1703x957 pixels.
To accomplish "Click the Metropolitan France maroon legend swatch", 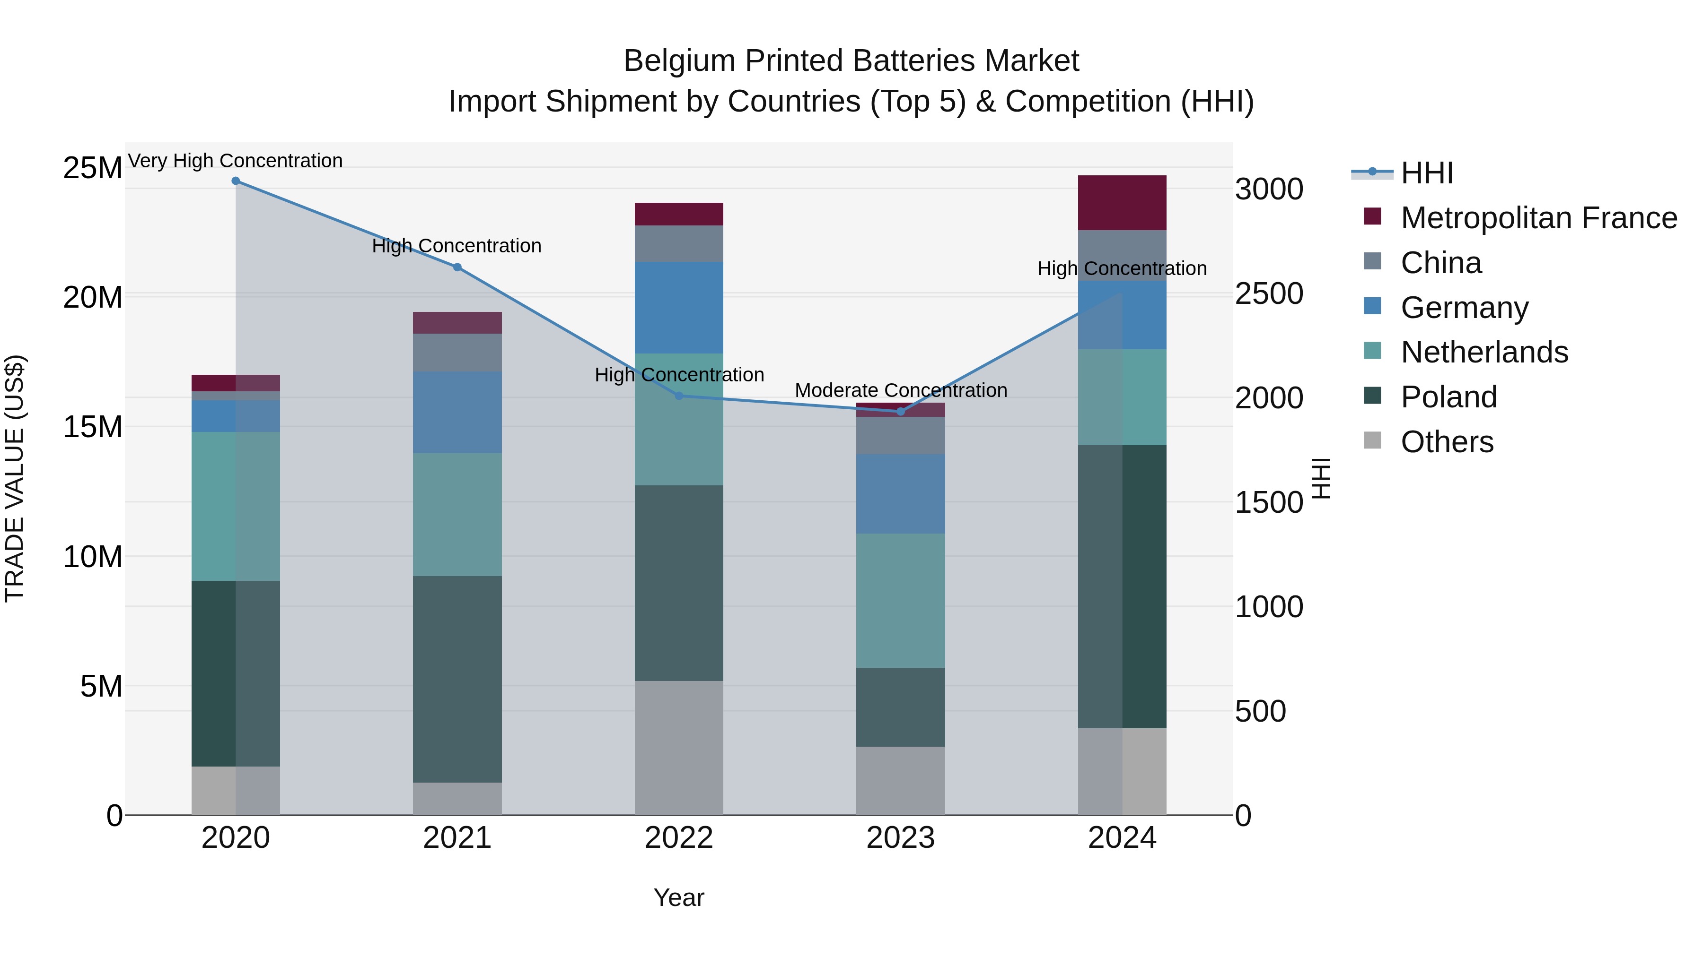I will (1372, 216).
